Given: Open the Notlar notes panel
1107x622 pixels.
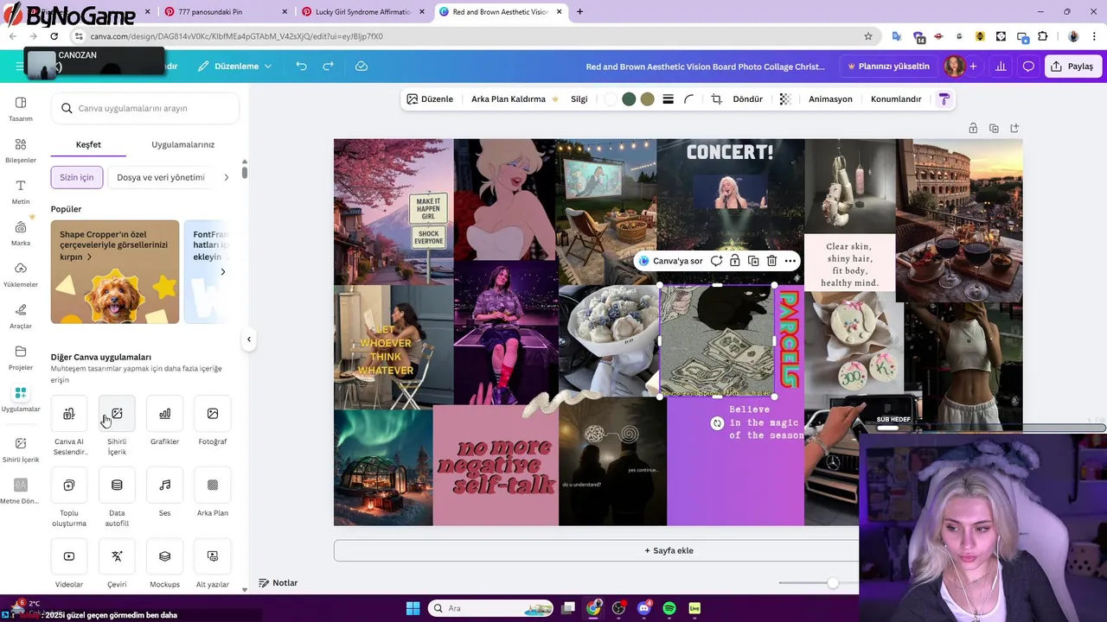Looking at the screenshot, I should point(278,583).
